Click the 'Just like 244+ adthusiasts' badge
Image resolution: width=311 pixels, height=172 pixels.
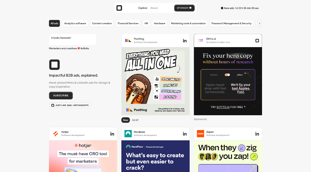pos(70,105)
